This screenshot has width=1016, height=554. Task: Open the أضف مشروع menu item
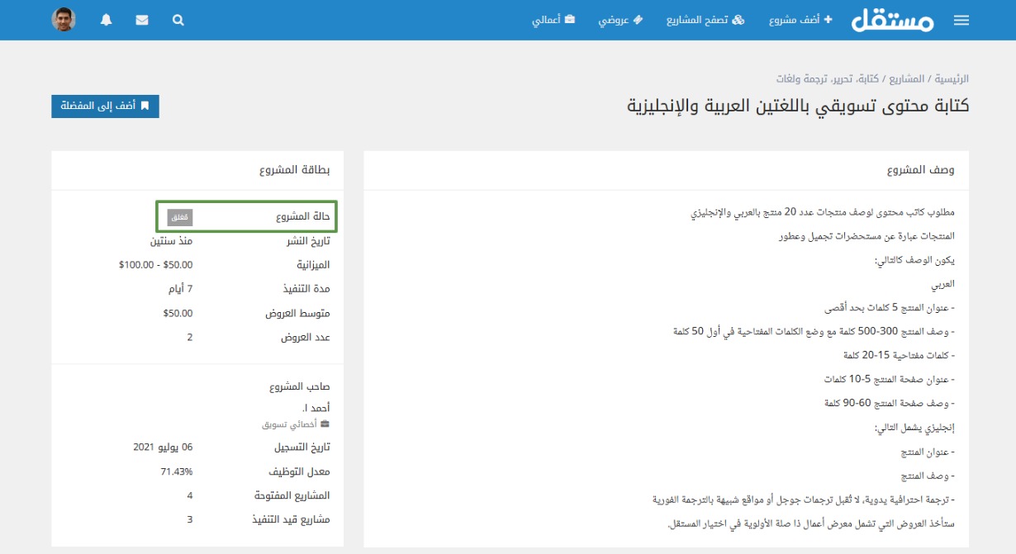[x=800, y=20]
